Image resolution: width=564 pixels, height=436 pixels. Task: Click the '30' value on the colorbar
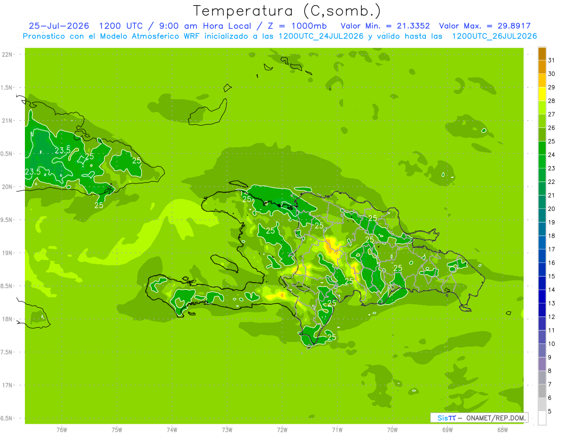[x=552, y=74]
